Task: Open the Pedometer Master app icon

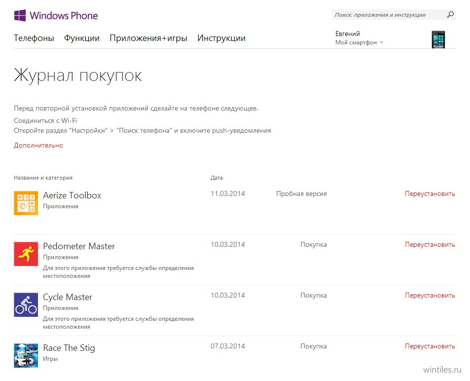Action: 26,254
